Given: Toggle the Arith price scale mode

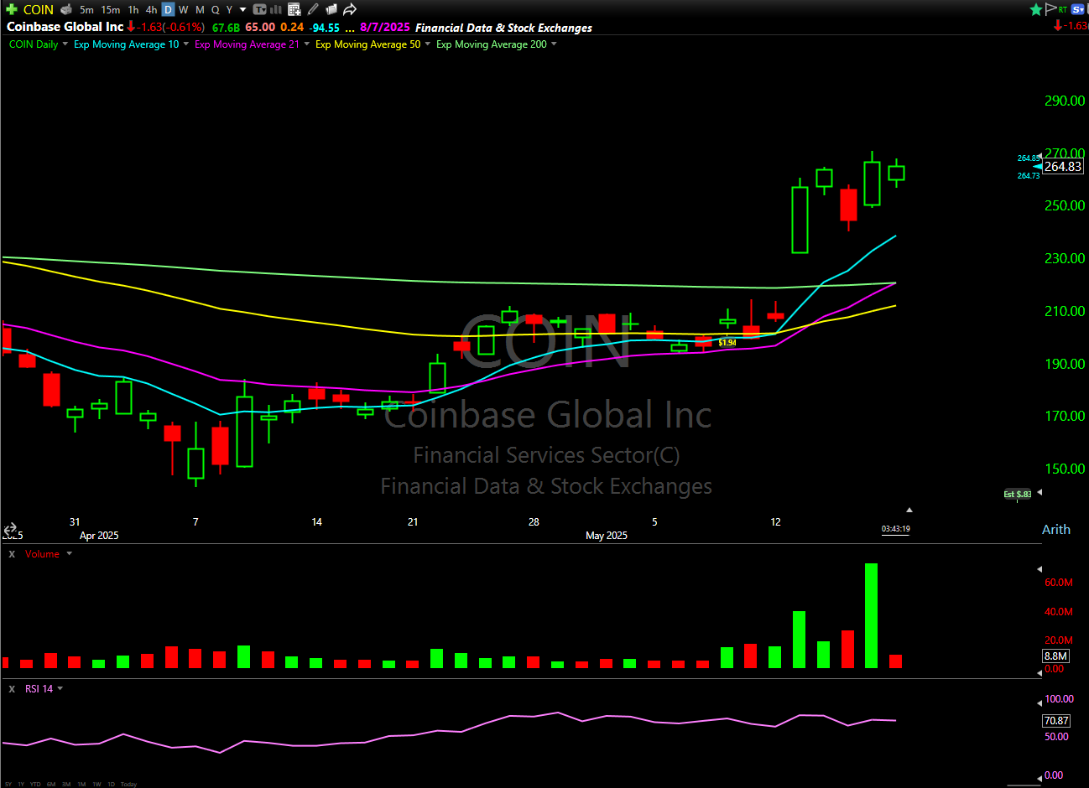Looking at the screenshot, I should [x=1055, y=529].
